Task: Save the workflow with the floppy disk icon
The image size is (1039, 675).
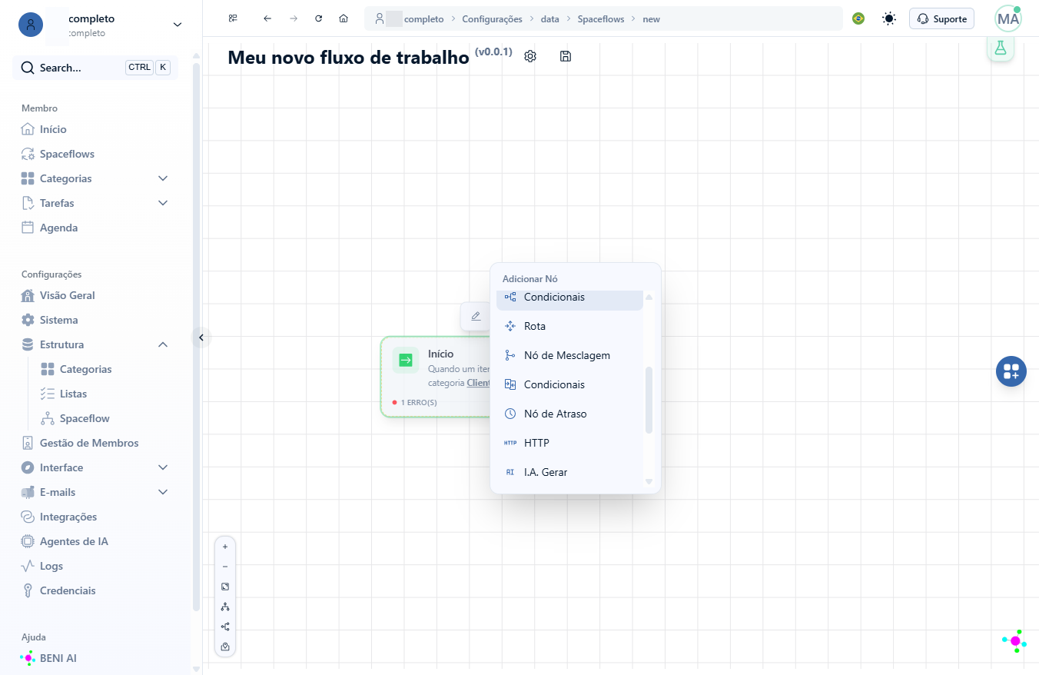Action: click(566, 56)
